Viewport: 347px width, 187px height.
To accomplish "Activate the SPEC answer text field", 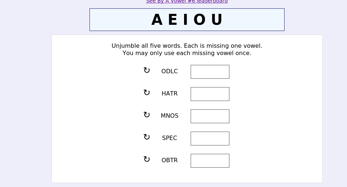I will click(x=210, y=139).
